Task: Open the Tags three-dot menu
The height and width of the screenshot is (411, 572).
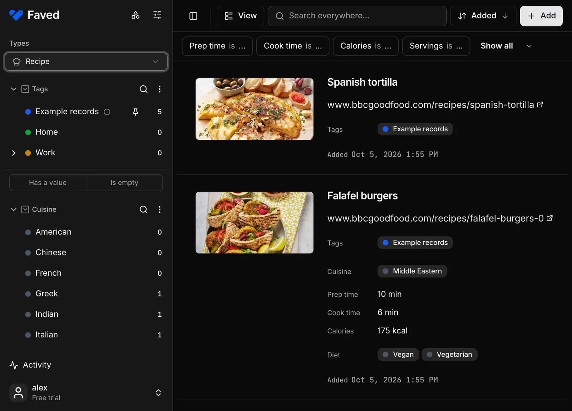Action: click(x=159, y=89)
